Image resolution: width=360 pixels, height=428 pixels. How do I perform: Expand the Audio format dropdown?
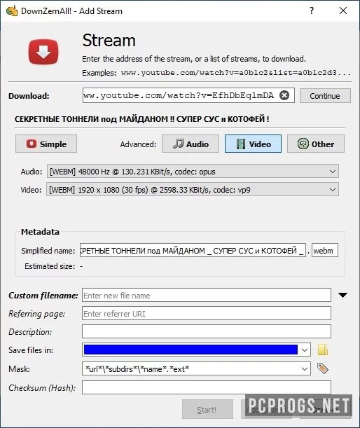coord(193,172)
